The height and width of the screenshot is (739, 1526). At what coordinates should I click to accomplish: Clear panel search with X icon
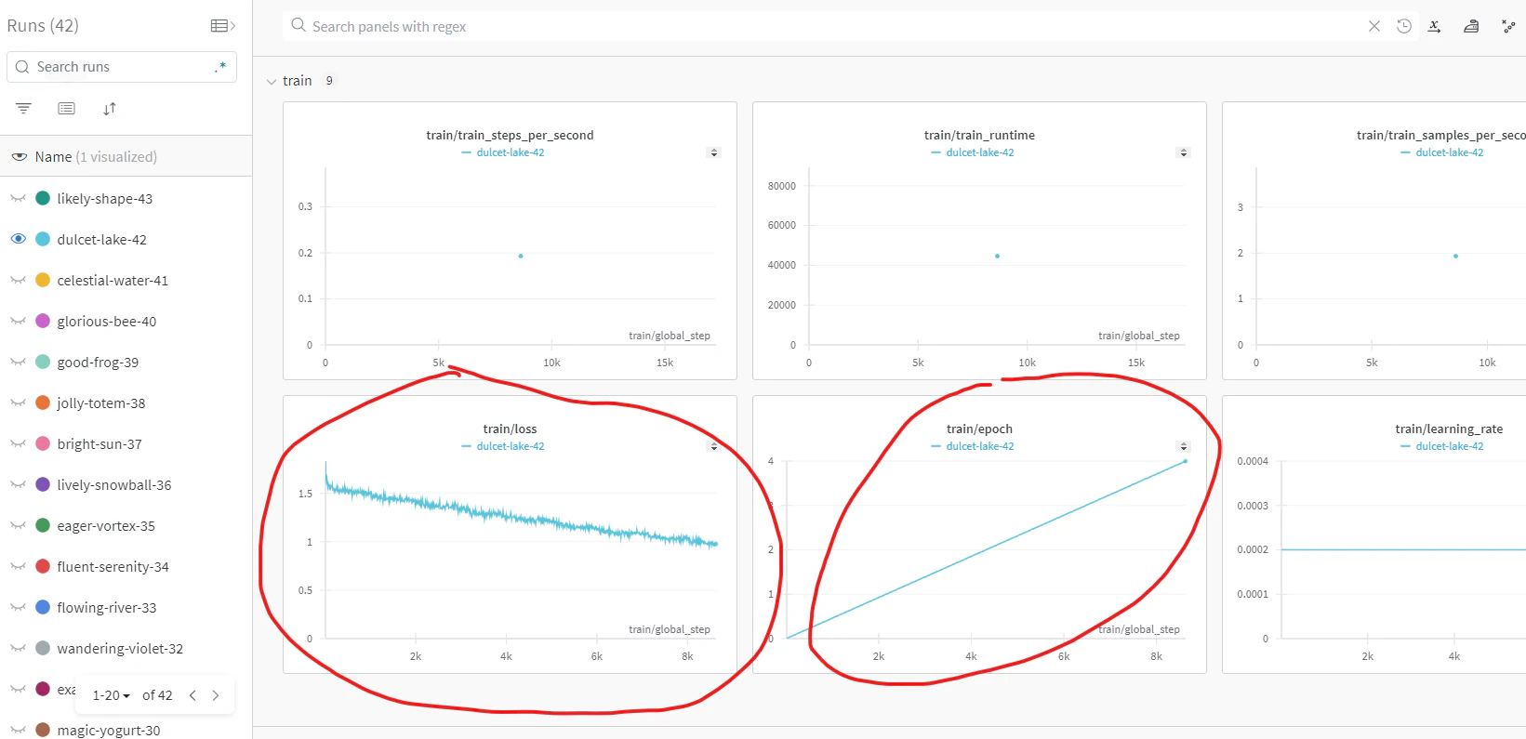[x=1374, y=26]
